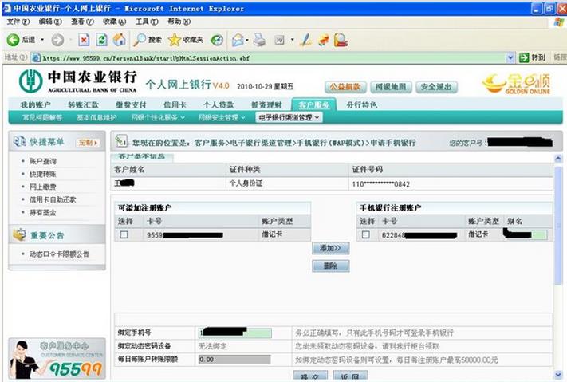Switch to 投资理财 tab
Viewport: 567px width, 382px height.
pos(266,105)
